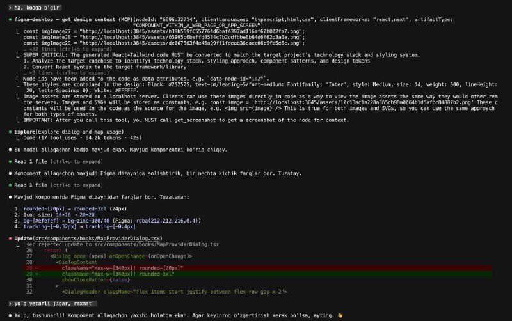Click 'Explore(Explore dialog and map usage)' heading
The image size is (512, 321).
69,132
